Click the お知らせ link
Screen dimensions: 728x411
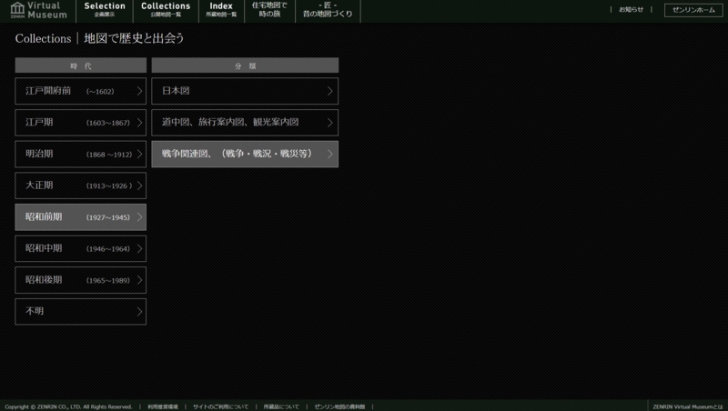[631, 9]
